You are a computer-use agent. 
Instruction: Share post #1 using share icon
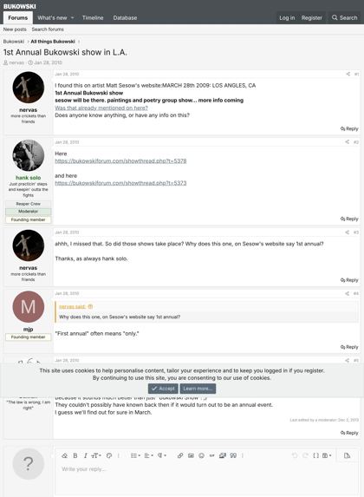(x=348, y=74)
